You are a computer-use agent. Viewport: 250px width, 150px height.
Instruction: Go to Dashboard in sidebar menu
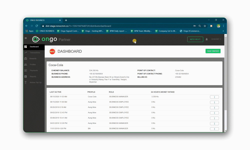(x=34, y=47)
